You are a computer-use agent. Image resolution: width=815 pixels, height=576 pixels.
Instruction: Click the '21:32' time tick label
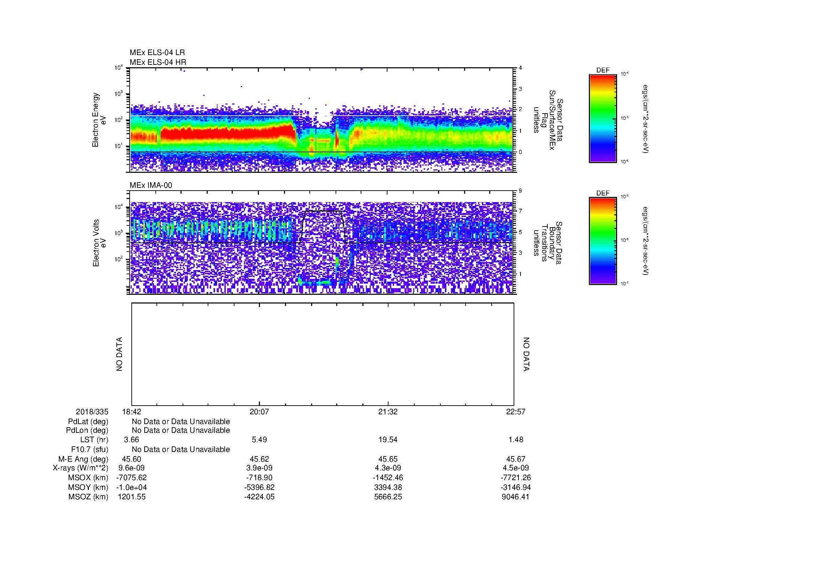click(388, 412)
